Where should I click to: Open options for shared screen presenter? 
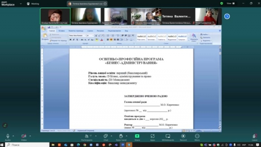coord(105,4)
